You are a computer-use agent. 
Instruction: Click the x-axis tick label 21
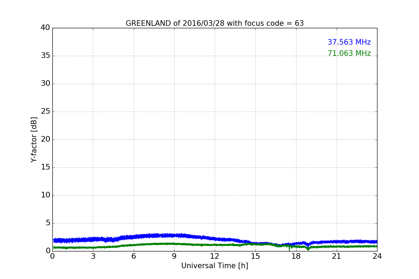point(337,256)
